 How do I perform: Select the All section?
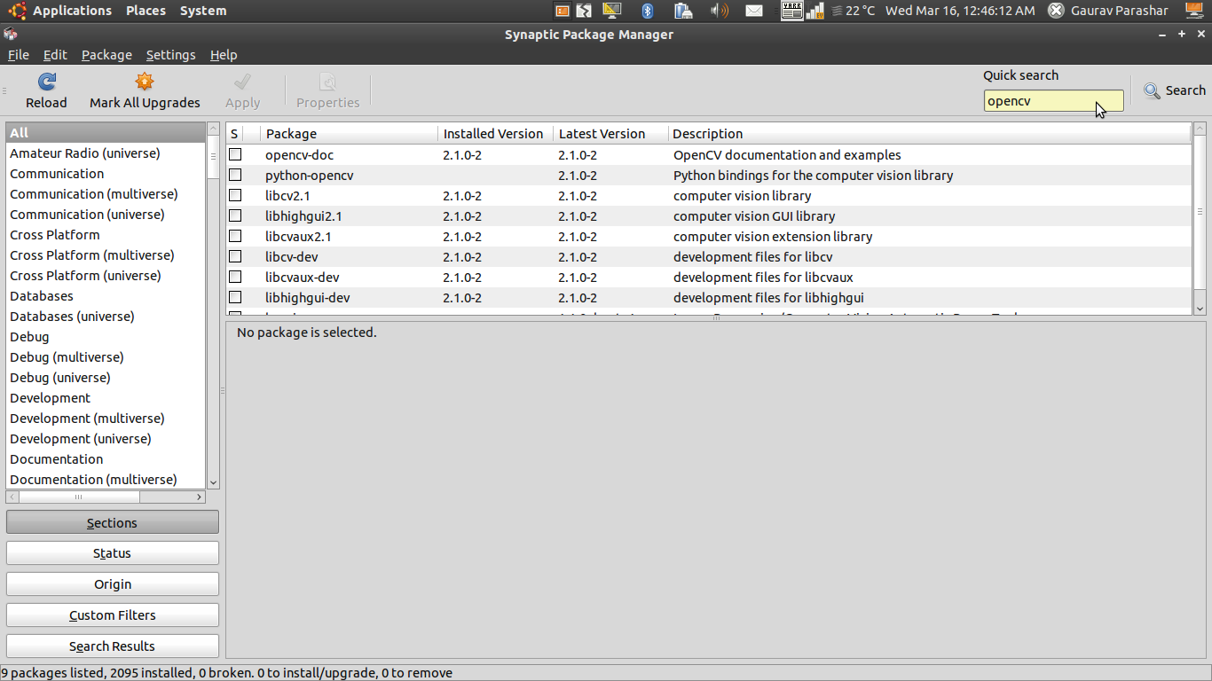[106, 133]
